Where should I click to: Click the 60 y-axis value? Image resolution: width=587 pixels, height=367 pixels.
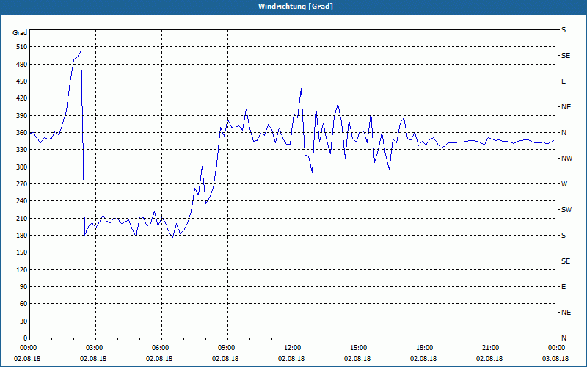coord(23,304)
